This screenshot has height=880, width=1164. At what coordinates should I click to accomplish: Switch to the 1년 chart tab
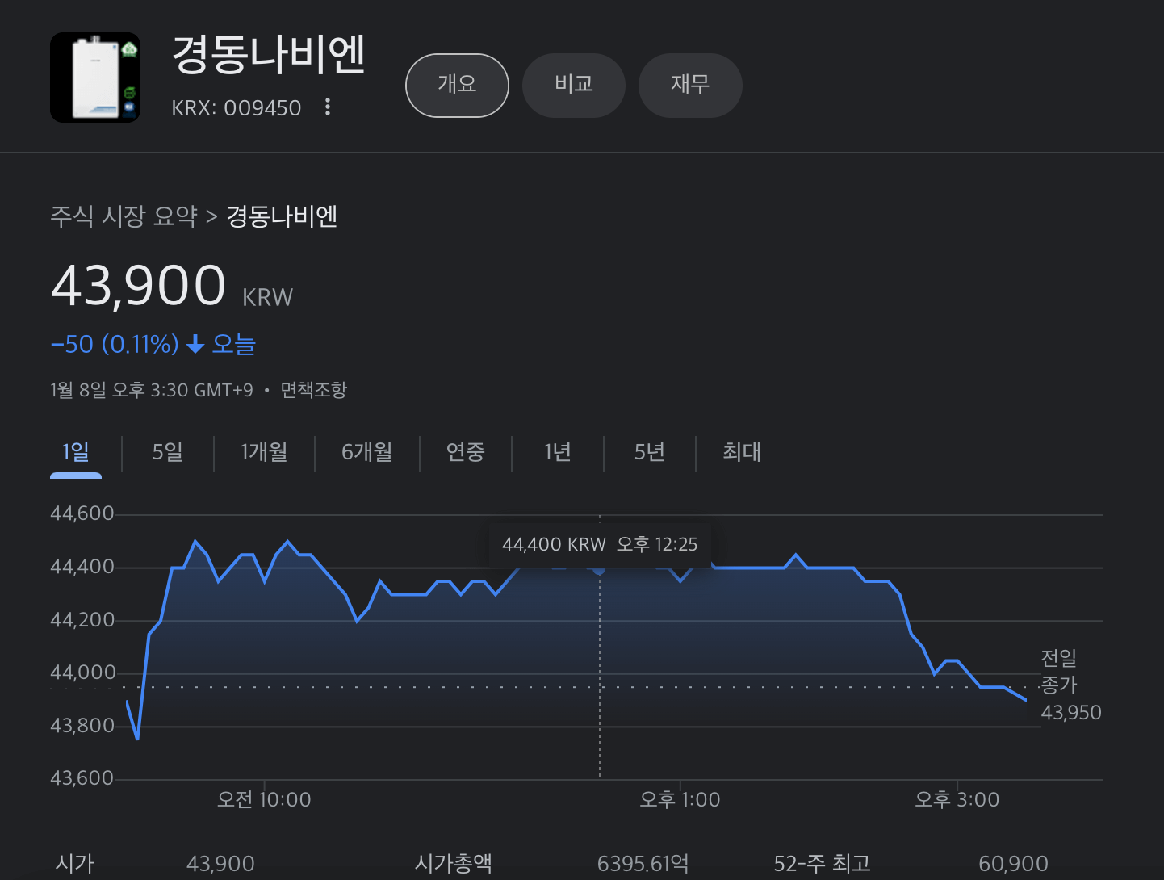pyautogui.click(x=558, y=452)
